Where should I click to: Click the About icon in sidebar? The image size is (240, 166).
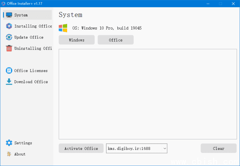pos(9,154)
